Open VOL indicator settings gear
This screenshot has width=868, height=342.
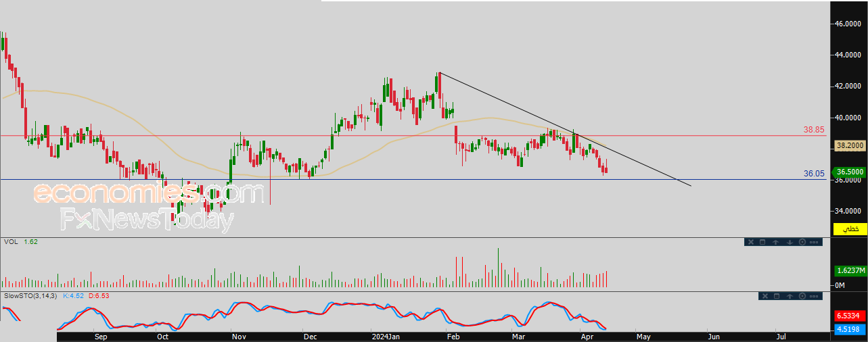click(x=802, y=242)
